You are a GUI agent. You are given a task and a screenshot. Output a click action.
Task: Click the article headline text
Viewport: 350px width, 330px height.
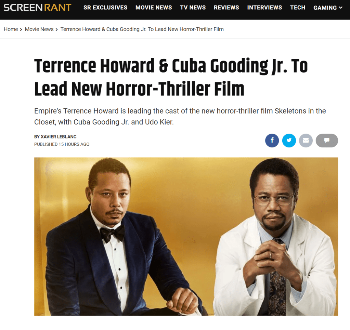[171, 77]
